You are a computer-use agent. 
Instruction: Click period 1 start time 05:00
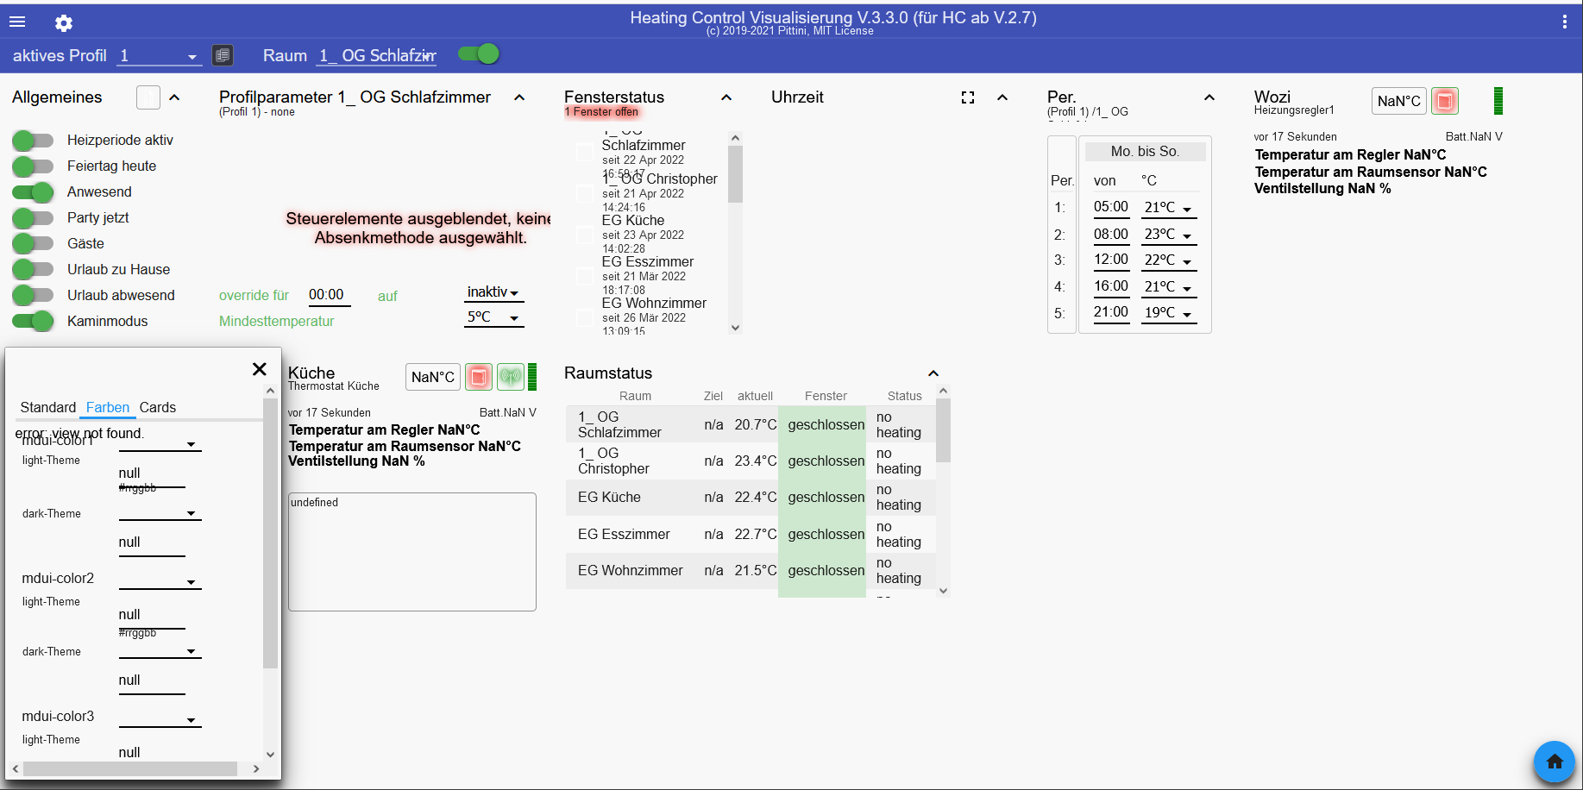click(1111, 207)
